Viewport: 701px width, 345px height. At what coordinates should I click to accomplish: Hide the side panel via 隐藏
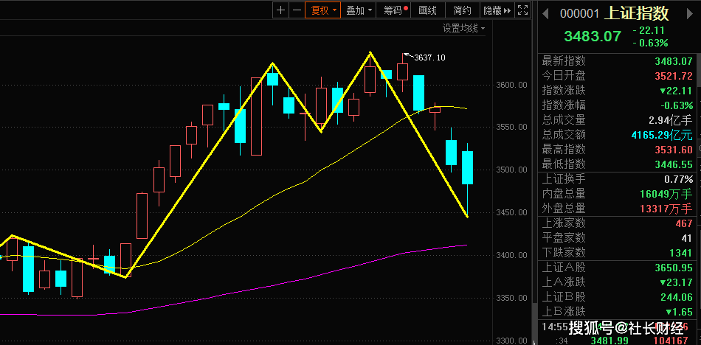coord(497,10)
